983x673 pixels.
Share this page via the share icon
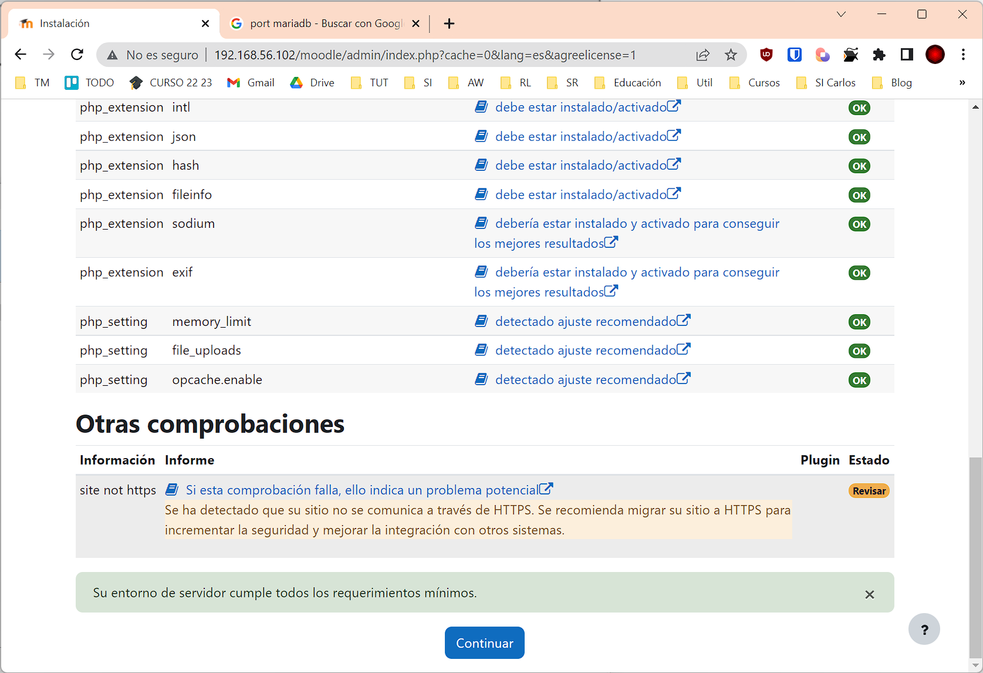click(702, 55)
